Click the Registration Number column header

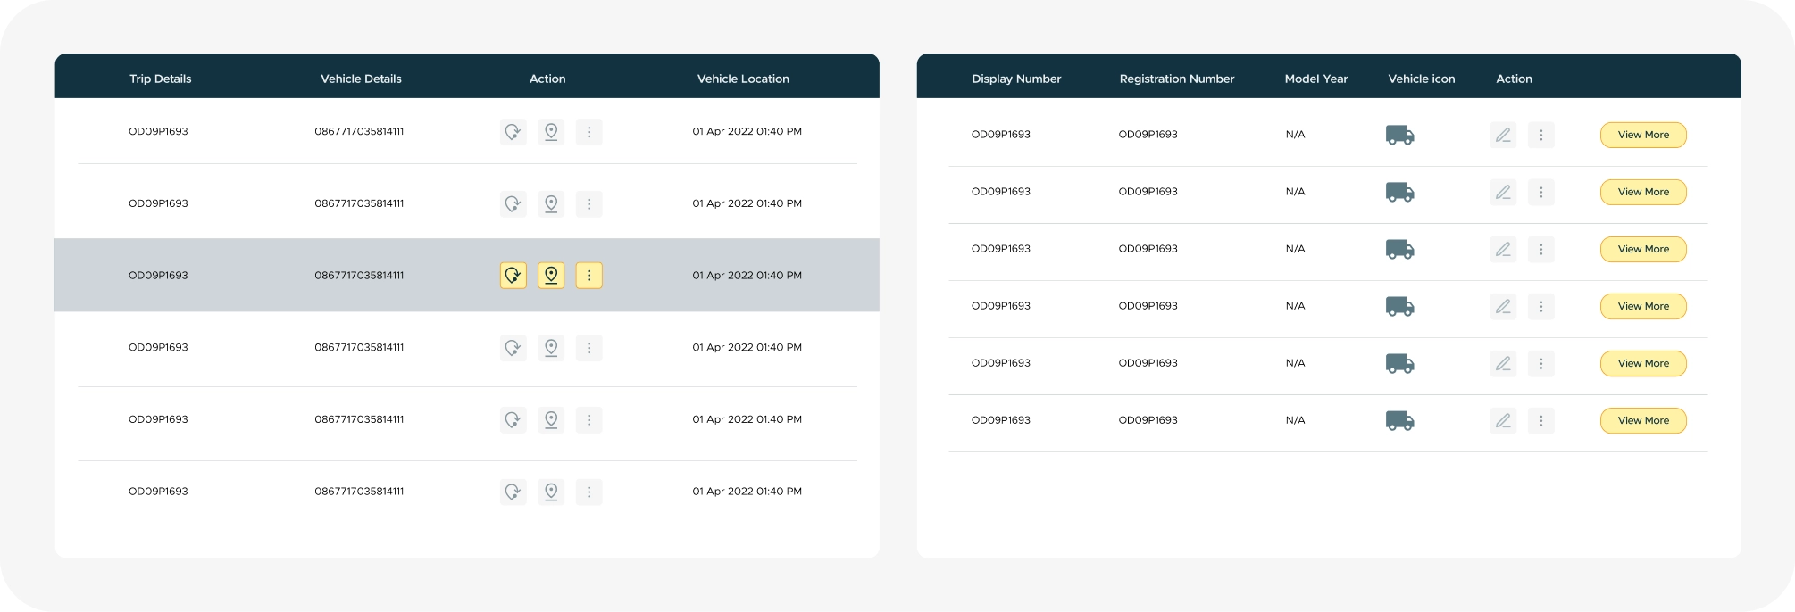point(1176,79)
